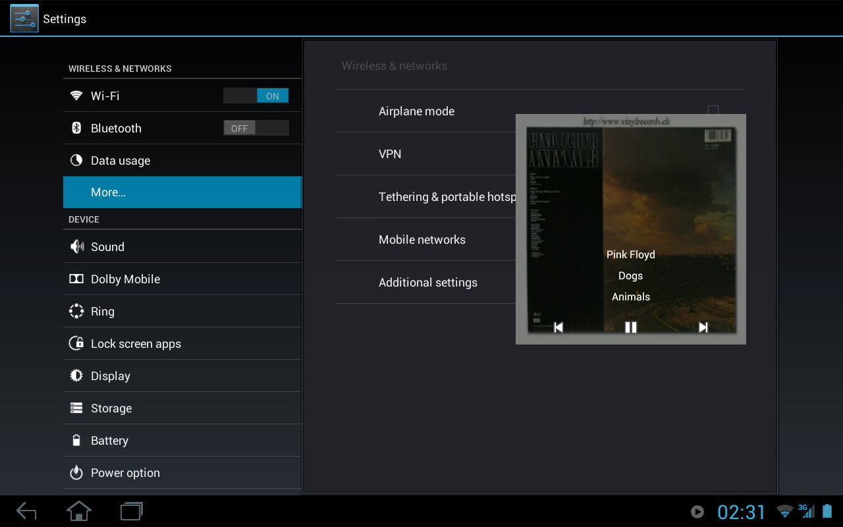
Task: Tap the Power option flame icon
Action: click(76, 472)
